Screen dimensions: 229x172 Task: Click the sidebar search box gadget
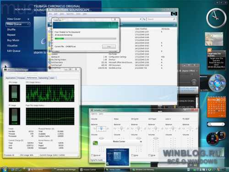[x=216, y=124]
